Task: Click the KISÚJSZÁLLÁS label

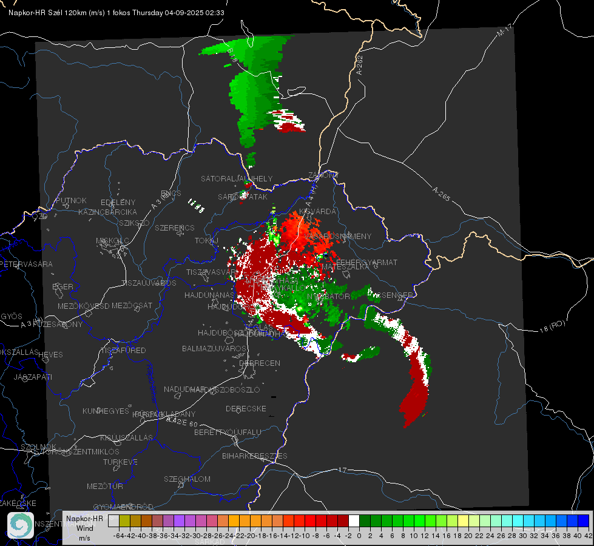Action: (127, 437)
